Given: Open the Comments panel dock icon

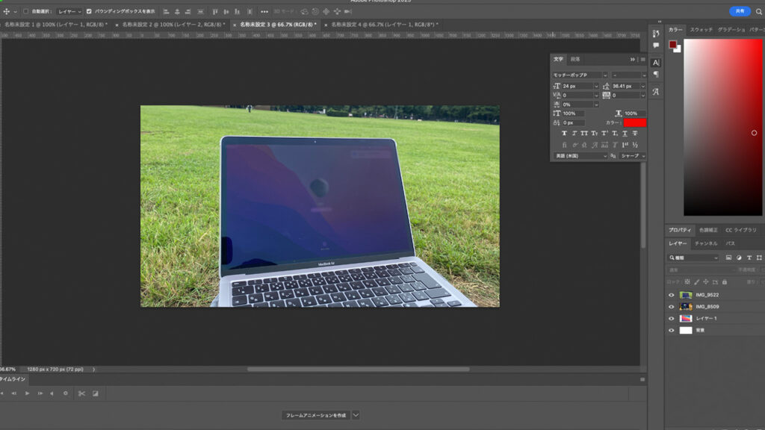Looking at the screenshot, I should [656, 46].
